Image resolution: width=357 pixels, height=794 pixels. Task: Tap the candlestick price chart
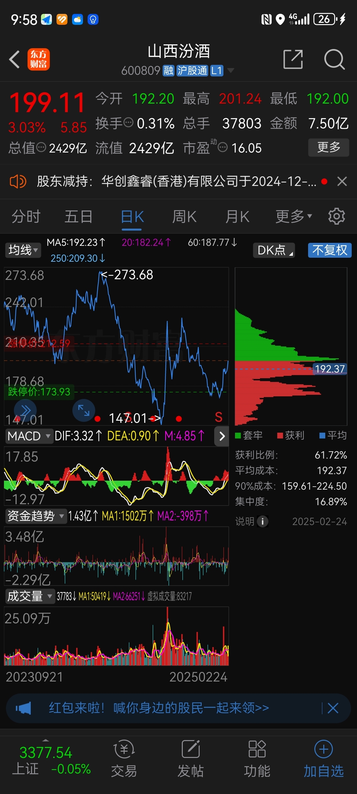(x=116, y=346)
